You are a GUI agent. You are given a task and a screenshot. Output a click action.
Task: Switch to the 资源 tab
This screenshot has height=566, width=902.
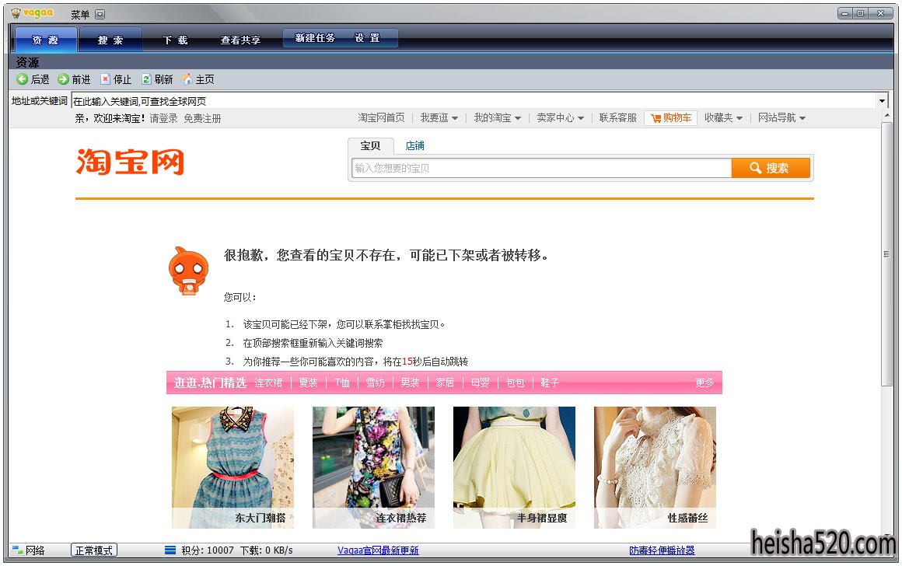point(45,40)
